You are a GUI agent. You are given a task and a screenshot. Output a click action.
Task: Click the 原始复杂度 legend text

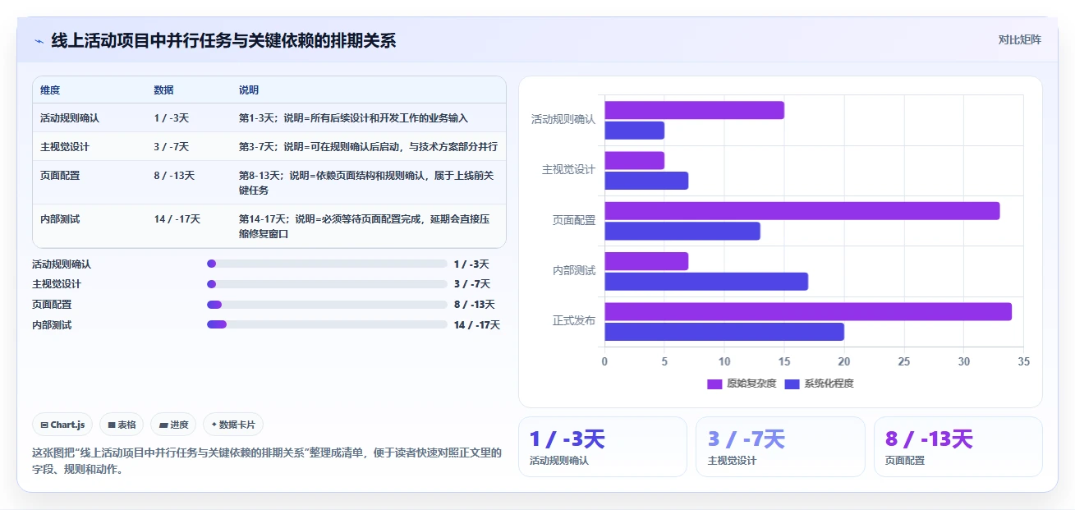pos(751,384)
